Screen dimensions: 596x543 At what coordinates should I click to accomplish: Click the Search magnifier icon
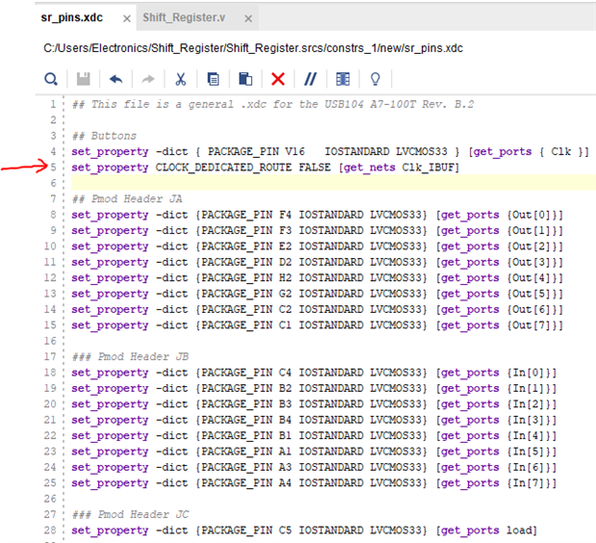[x=51, y=79]
